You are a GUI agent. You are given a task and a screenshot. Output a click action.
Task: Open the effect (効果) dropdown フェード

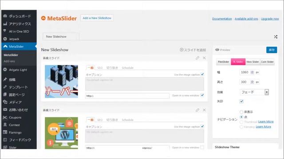[x=254, y=92]
